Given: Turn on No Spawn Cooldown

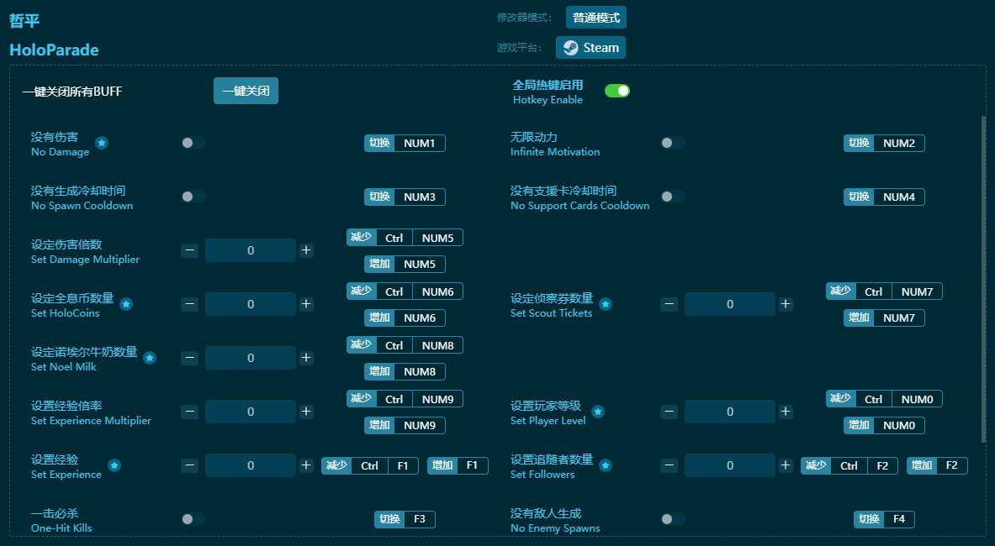Looking at the screenshot, I should click(193, 197).
